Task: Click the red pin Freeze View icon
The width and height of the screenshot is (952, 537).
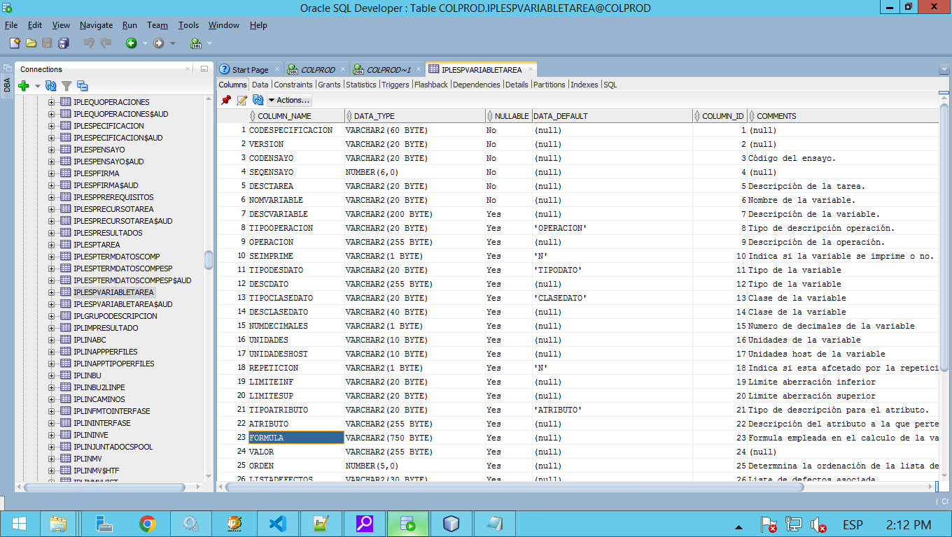Action: tap(225, 100)
